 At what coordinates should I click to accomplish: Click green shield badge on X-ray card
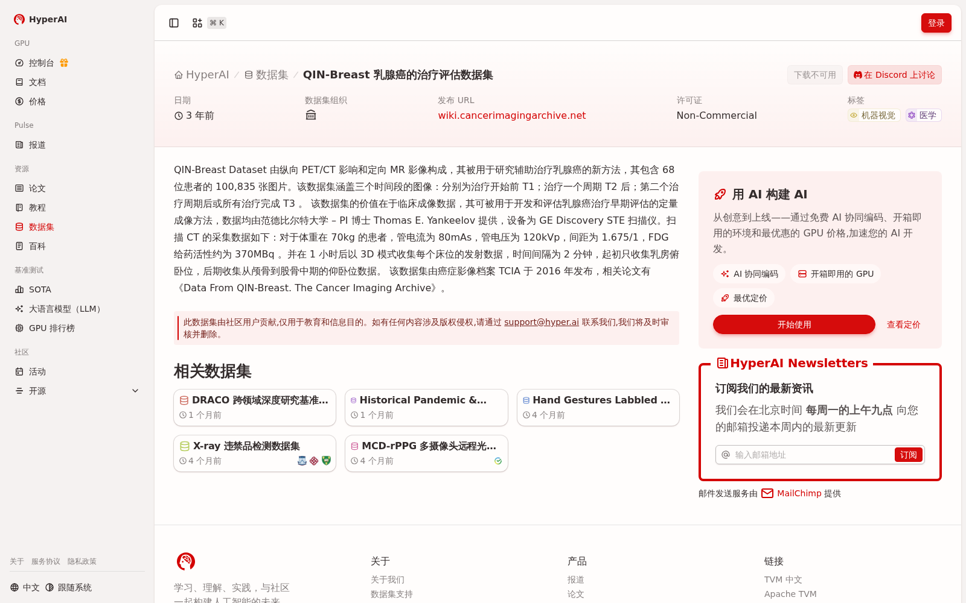(327, 461)
